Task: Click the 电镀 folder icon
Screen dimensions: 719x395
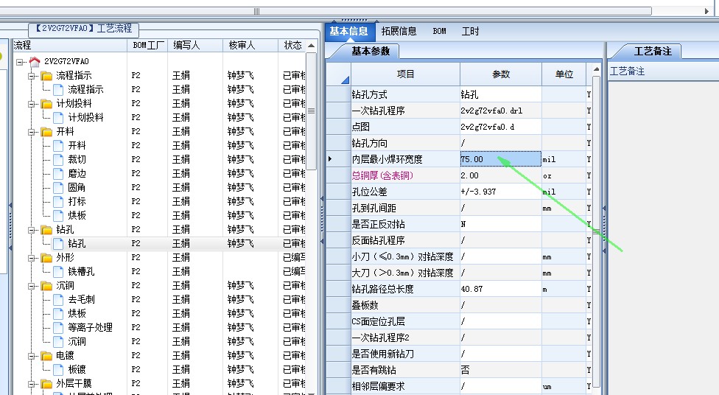Action: coord(46,355)
